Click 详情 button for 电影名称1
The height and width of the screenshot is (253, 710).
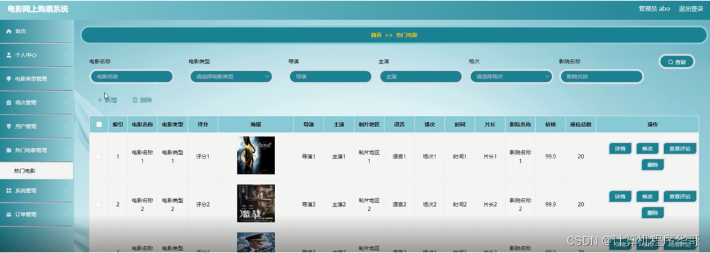click(x=620, y=148)
